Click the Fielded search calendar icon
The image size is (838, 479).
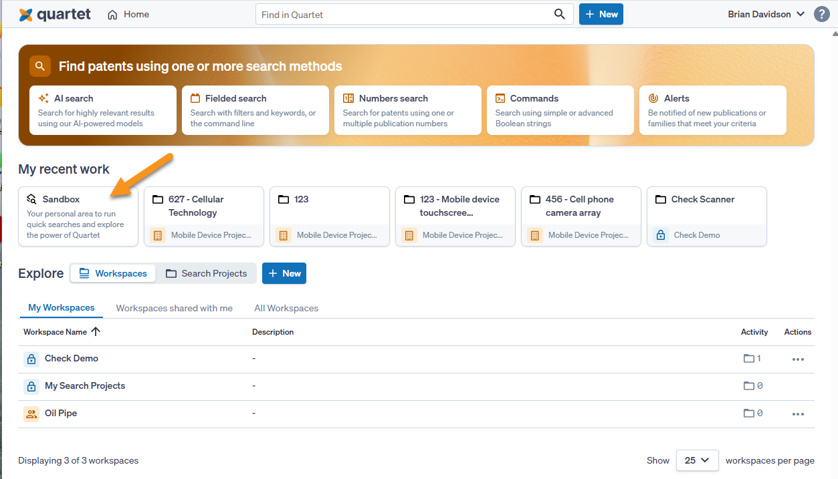coord(195,98)
